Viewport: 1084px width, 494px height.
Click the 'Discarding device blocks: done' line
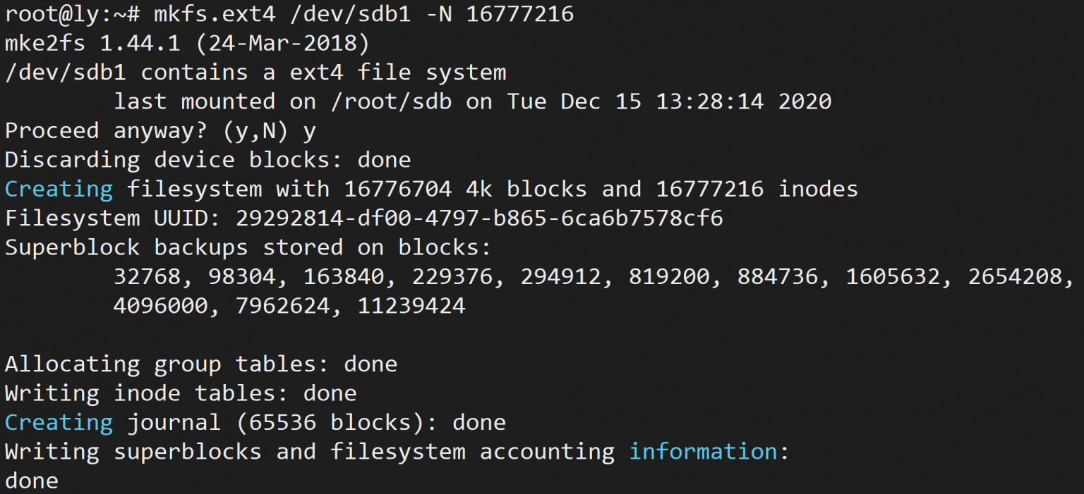pyautogui.click(x=207, y=160)
